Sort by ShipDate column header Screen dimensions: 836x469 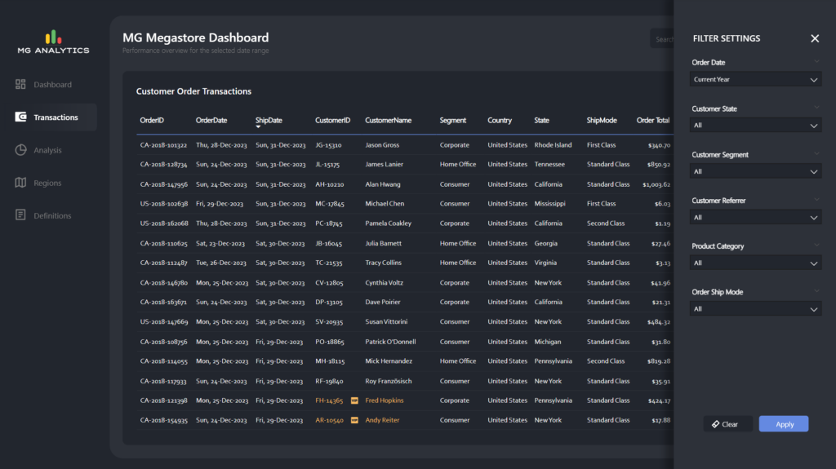click(x=269, y=121)
